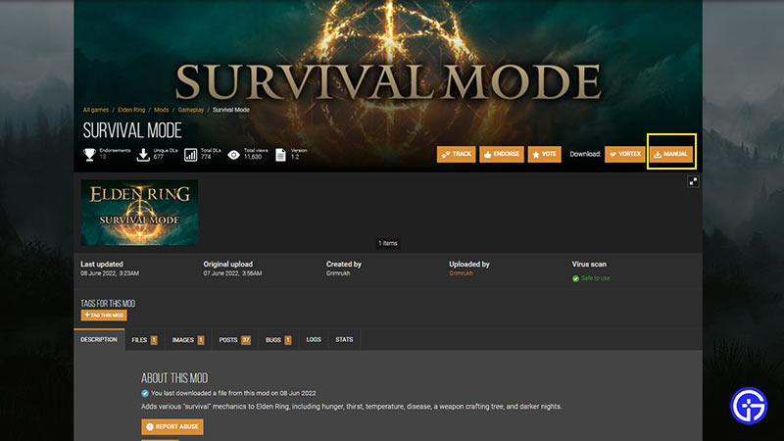Open the Elden Ring breadcrumb link
Viewport: 784px width, 441px height.
coord(131,110)
